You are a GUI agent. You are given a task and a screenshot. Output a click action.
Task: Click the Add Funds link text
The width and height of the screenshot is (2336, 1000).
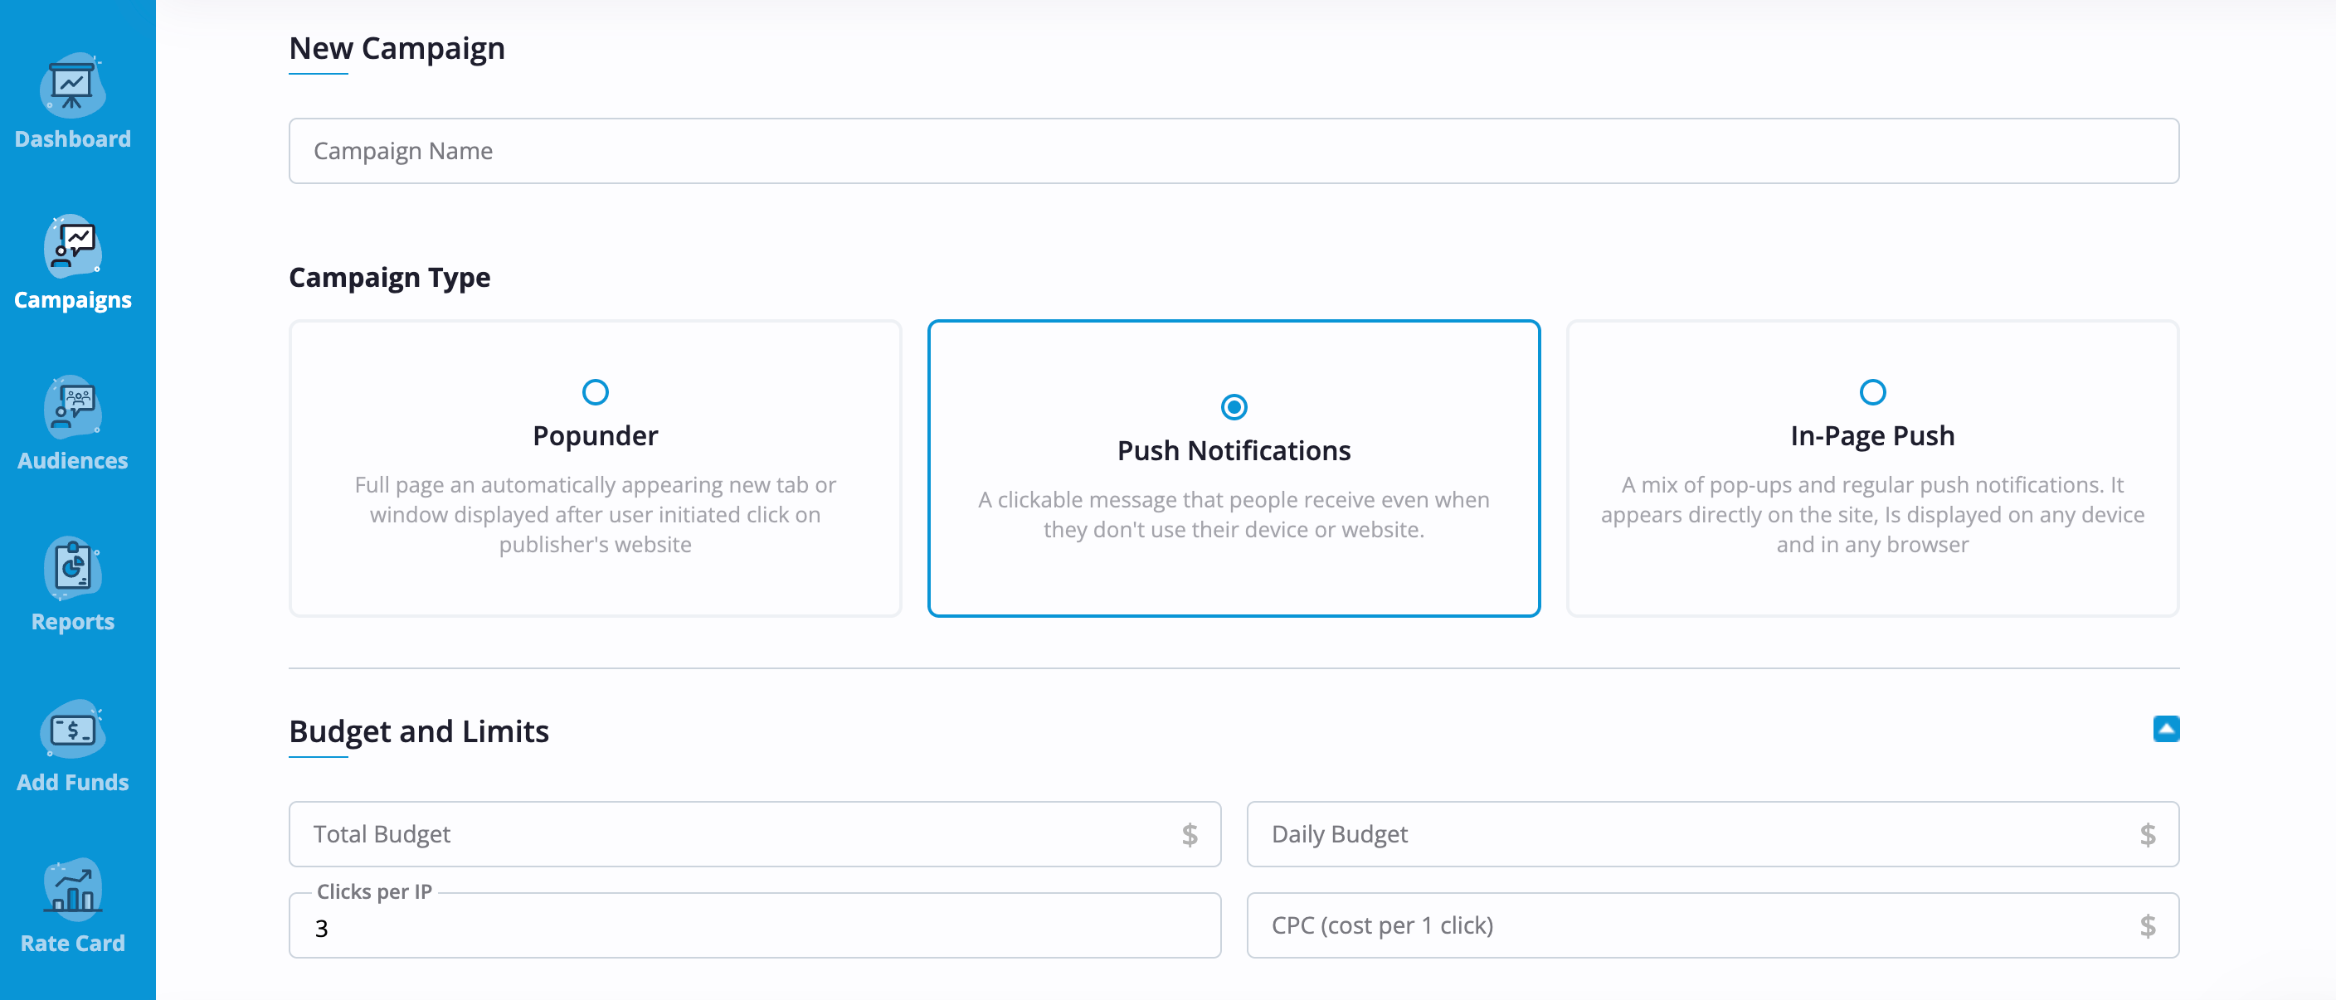pos(72,781)
